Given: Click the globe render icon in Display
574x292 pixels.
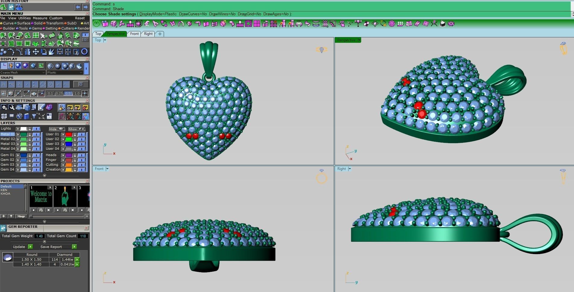Looking at the screenshot, I should 33,65.
